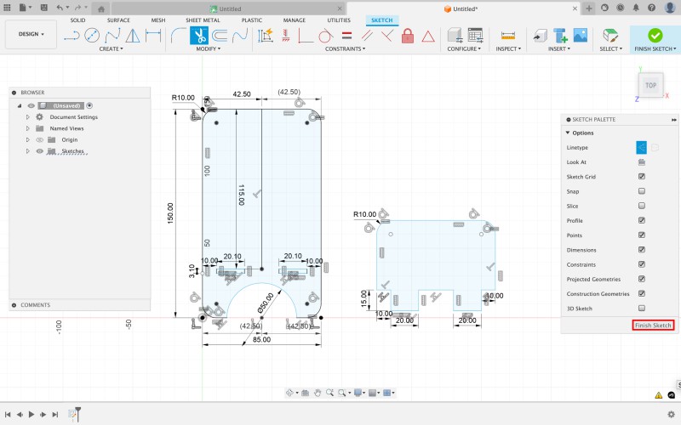Click the warning triangle icon at bottom right
The height and width of the screenshot is (425, 681).
[659, 395]
